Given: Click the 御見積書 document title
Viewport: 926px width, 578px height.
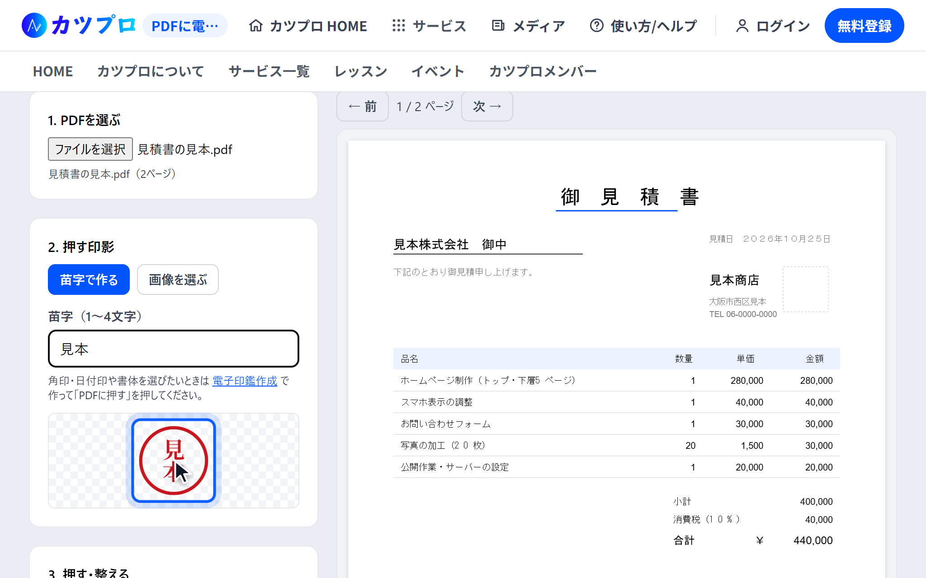Looking at the screenshot, I should point(629,197).
